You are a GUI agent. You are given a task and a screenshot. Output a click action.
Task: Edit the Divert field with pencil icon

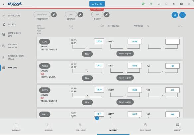[x=107, y=15]
